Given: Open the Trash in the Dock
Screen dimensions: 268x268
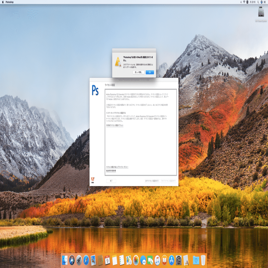Looking at the screenshot, I should click(x=203, y=260).
